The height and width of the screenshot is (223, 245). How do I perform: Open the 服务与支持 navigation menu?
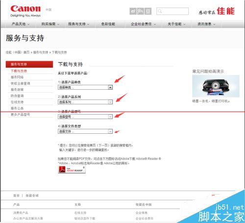tap(78, 24)
